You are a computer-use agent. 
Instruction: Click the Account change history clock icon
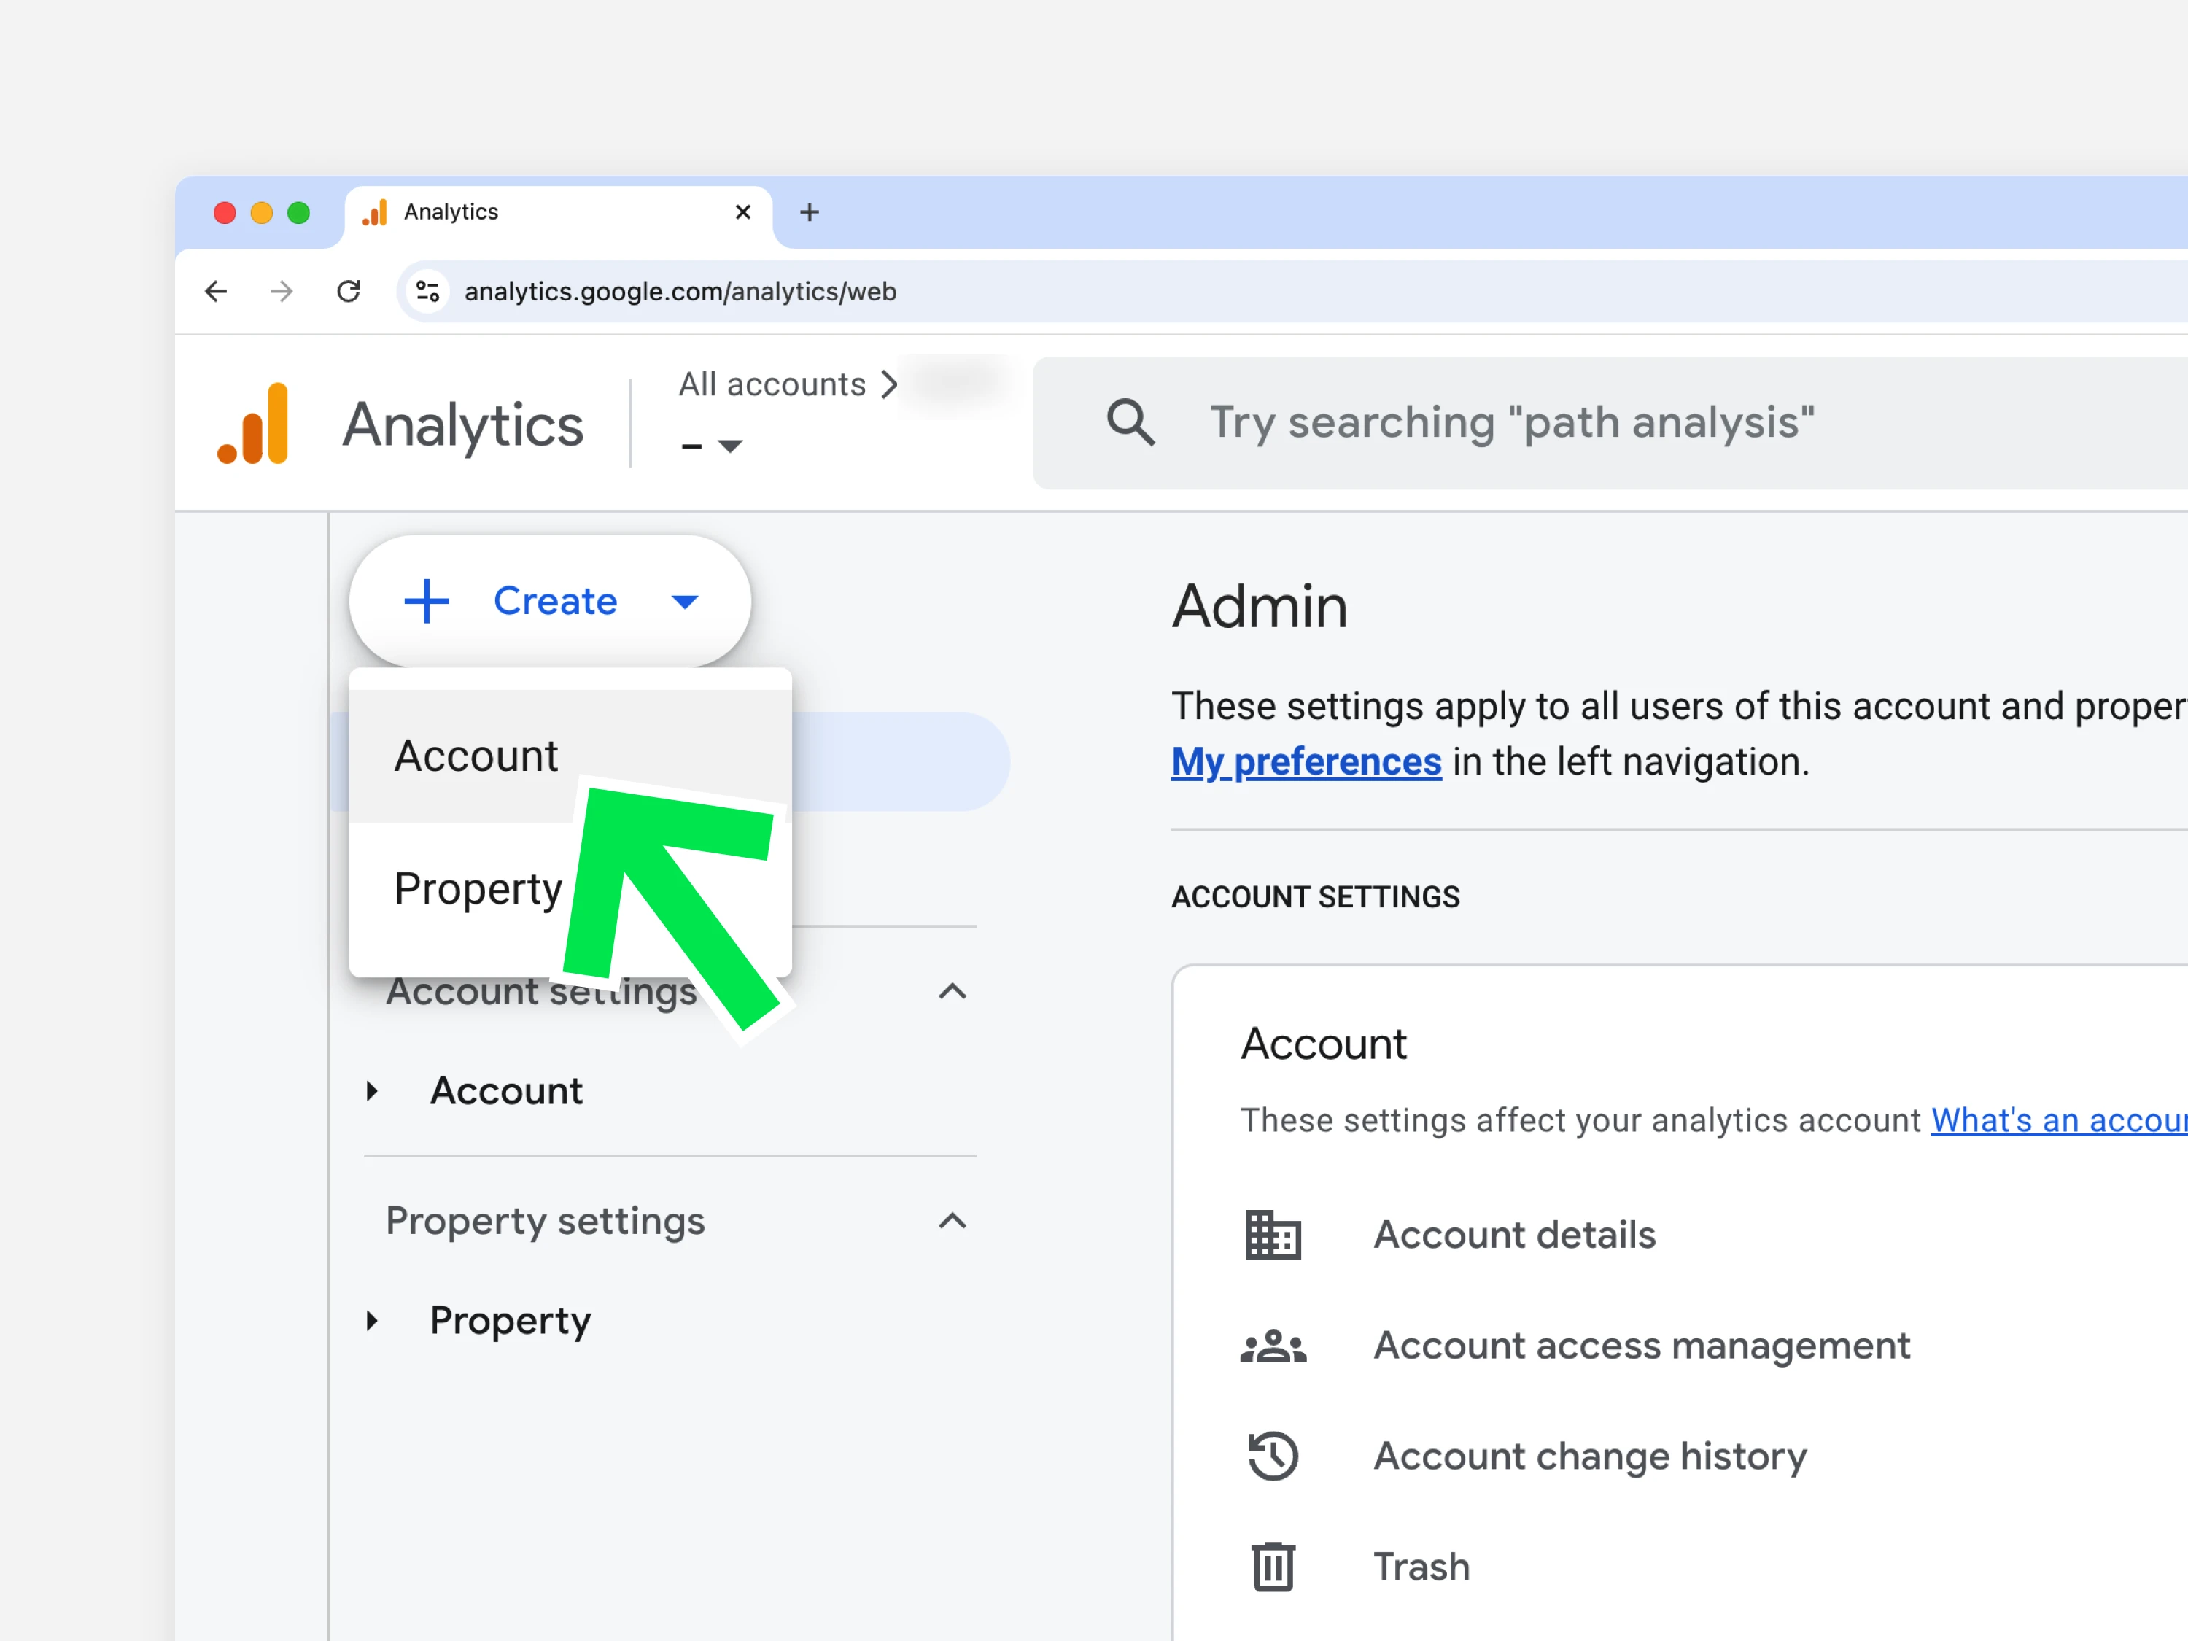[x=1273, y=1456]
